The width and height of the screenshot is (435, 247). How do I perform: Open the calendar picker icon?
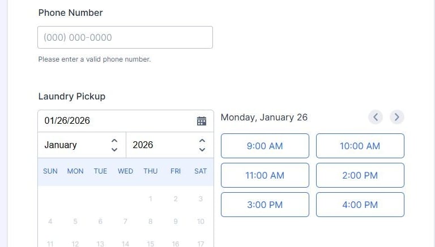point(202,121)
